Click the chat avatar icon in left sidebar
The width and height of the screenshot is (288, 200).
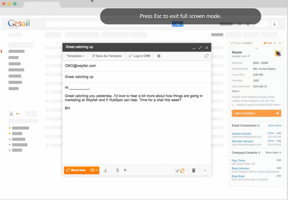click(x=11, y=114)
